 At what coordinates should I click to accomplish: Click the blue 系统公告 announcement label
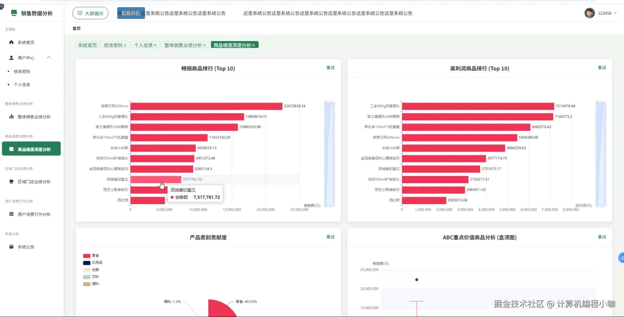[131, 13]
